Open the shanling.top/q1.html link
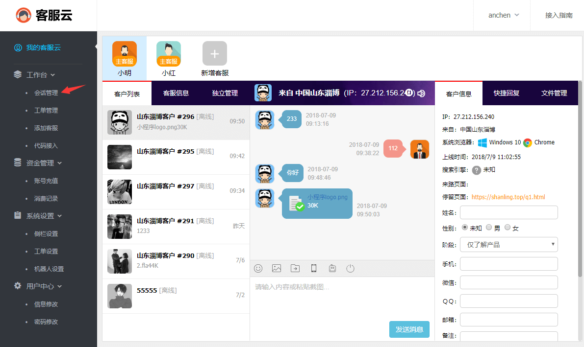This screenshot has width=584, height=347. coord(508,197)
